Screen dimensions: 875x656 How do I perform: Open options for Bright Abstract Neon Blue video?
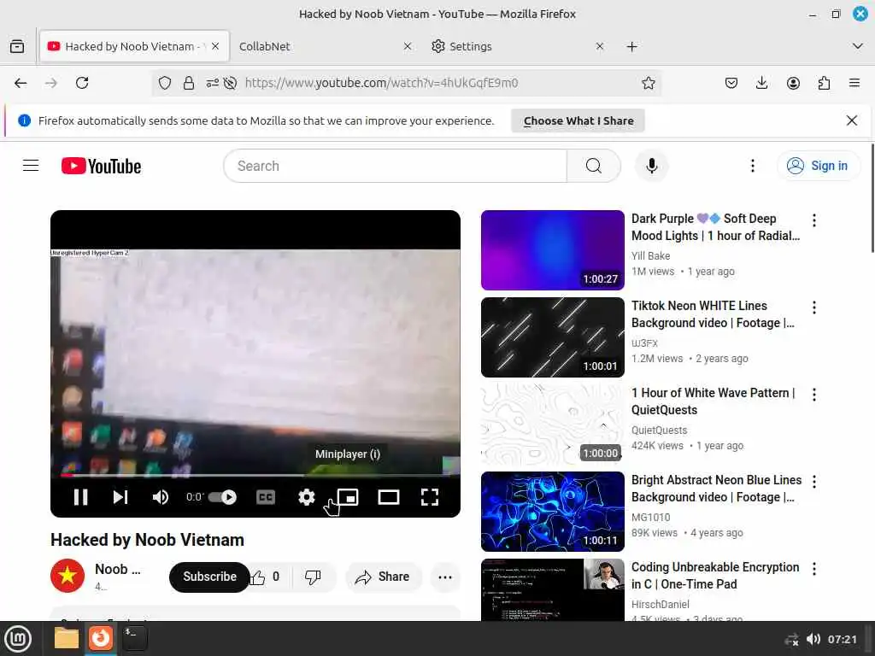point(814,482)
